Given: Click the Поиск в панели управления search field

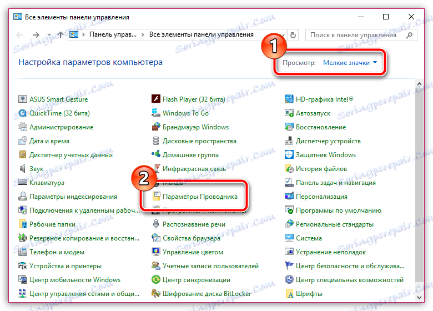Looking at the screenshot, I should pyautogui.click(x=361, y=35).
